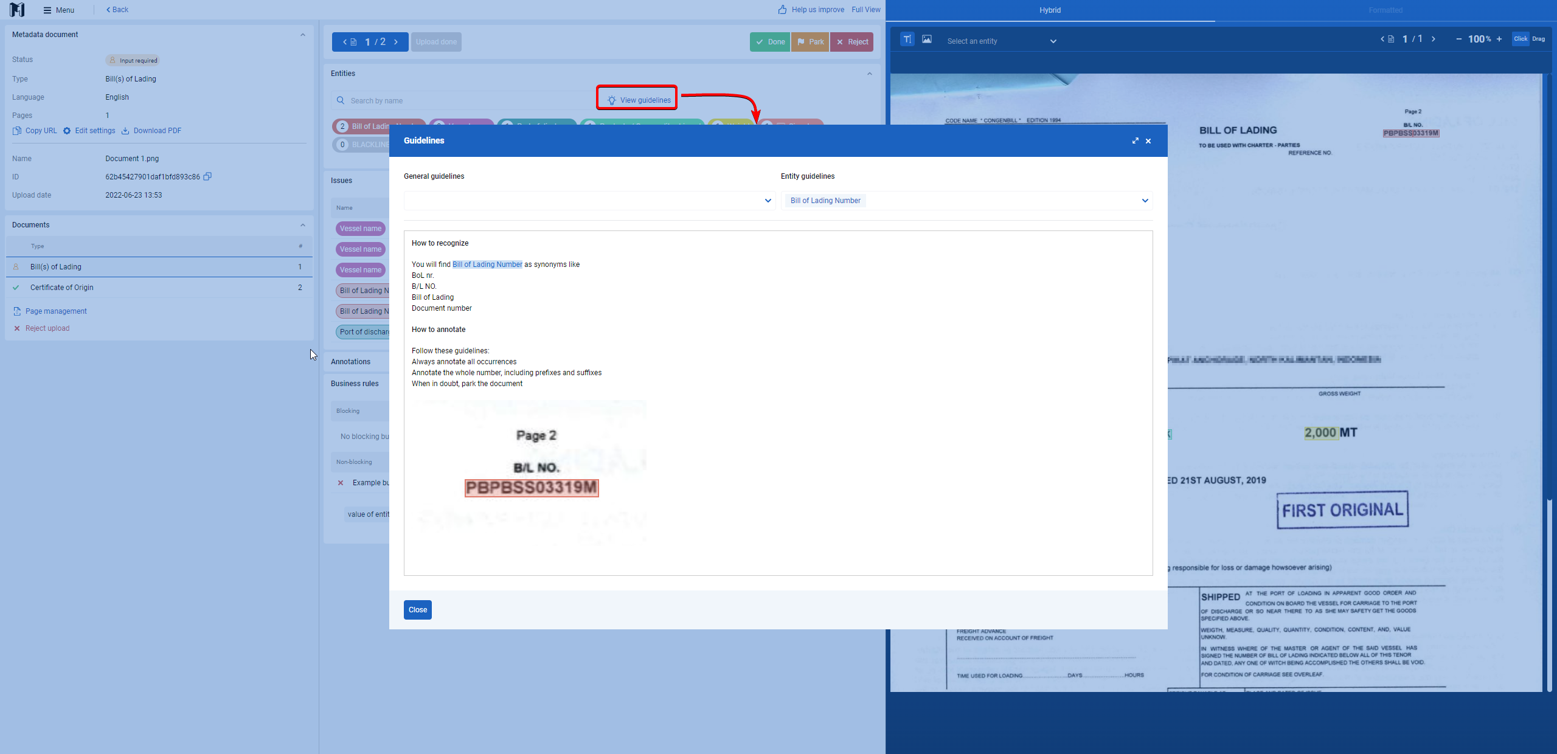This screenshot has width=1557, height=754.
Task: Go to next document page arrow
Action: pos(396,42)
